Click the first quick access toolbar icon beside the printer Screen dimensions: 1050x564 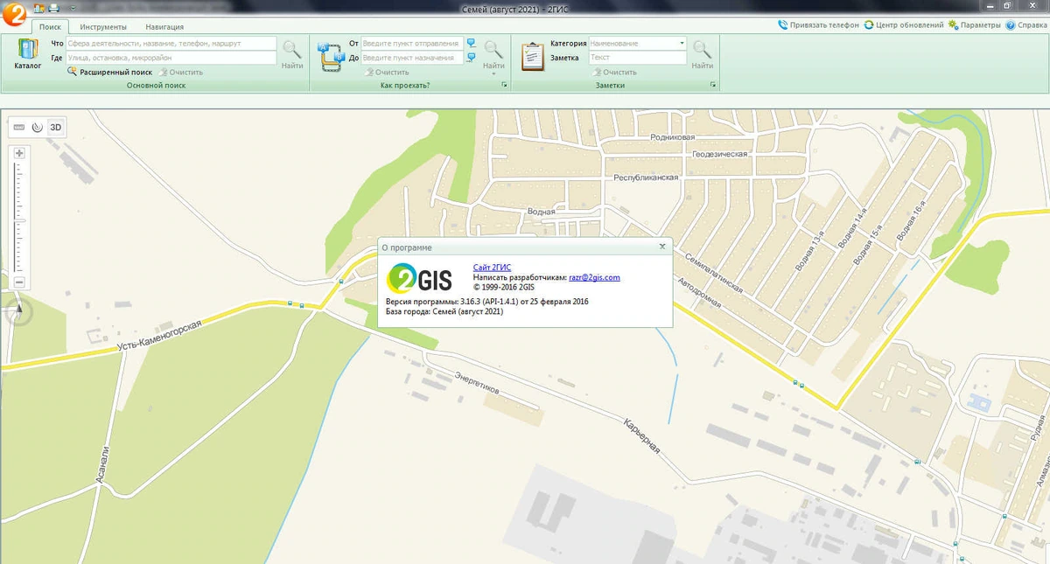click(39, 8)
